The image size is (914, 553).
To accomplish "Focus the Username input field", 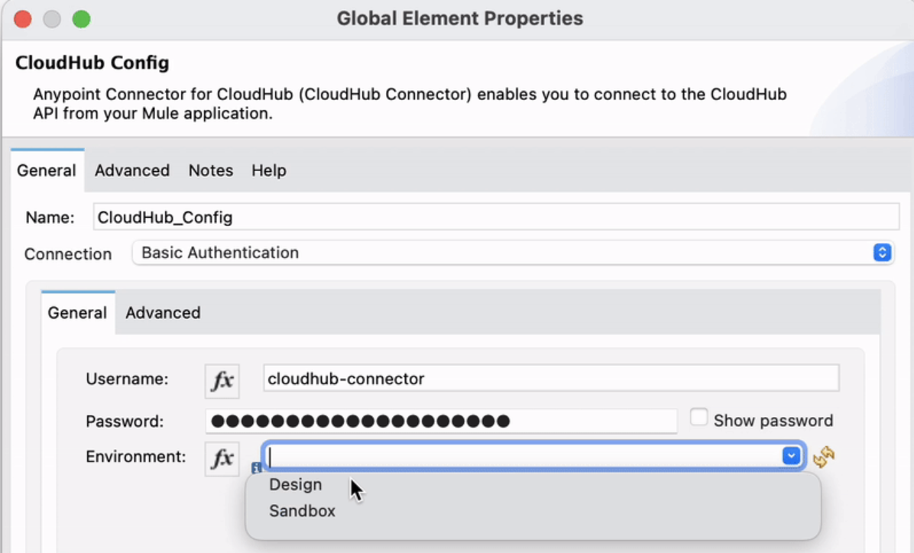I will (550, 379).
